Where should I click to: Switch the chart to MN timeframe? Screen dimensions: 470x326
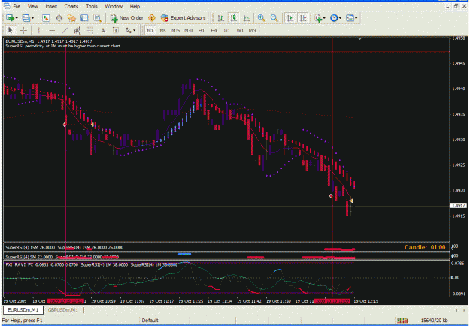pyautogui.click(x=252, y=30)
